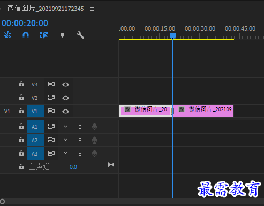This screenshot has height=206, width=264.
Task: Click the blue playhead marker
Action: click(x=172, y=35)
